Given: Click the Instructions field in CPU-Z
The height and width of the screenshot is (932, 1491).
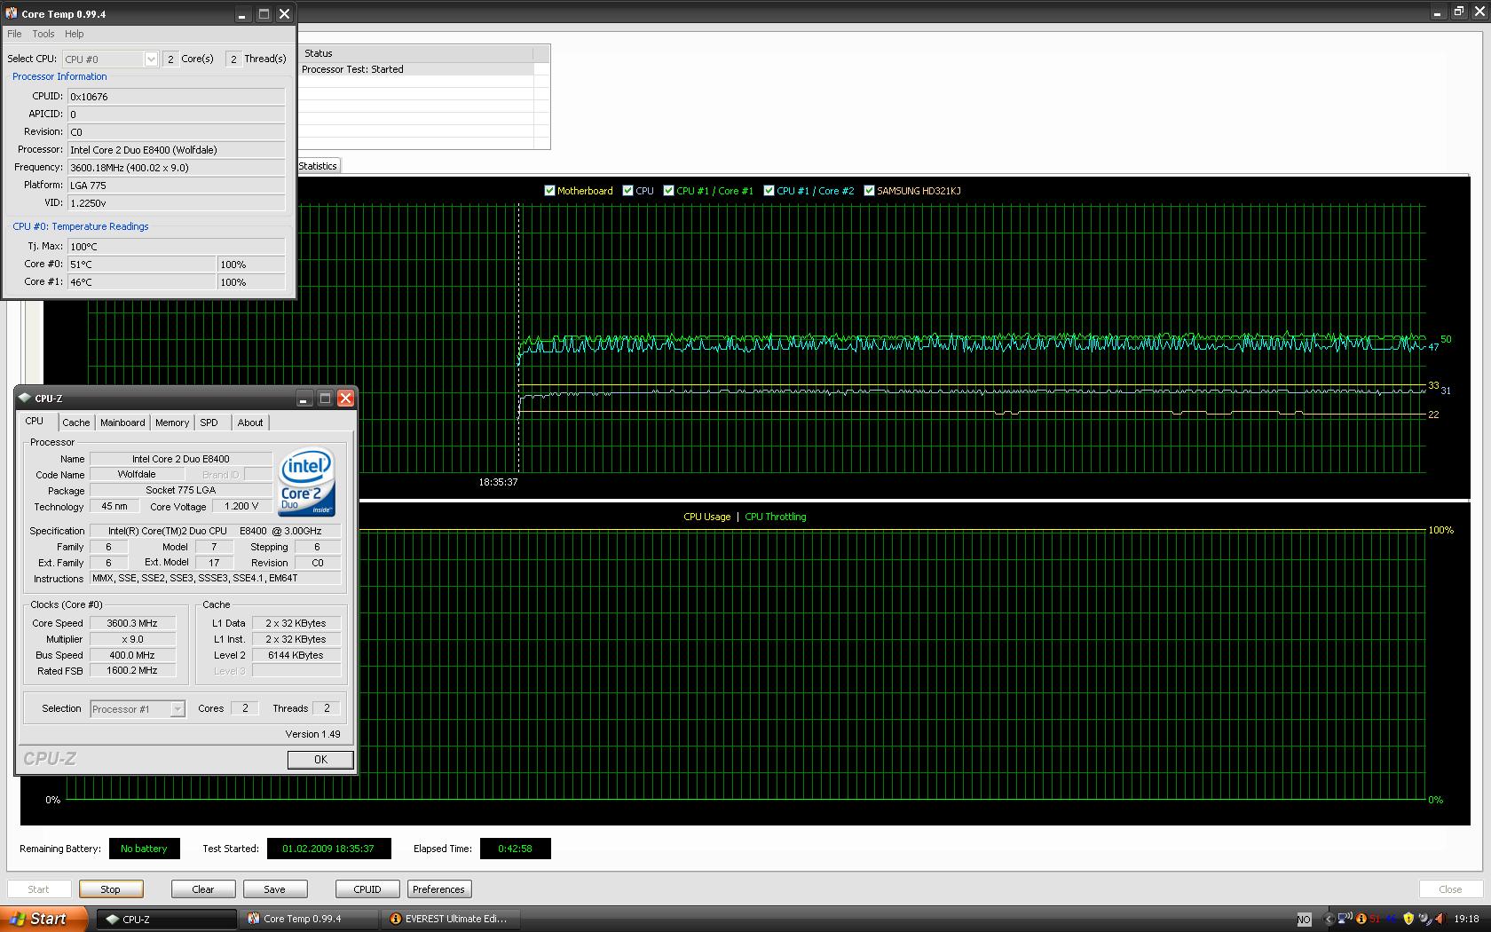Looking at the screenshot, I should [x=215, y=578].
